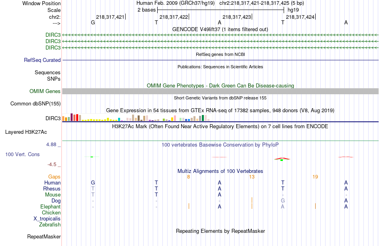This screenshot has height=246, width=379.
Task: Click the Gaps row label
Action: pyautogui.click(x=54, y=177)
